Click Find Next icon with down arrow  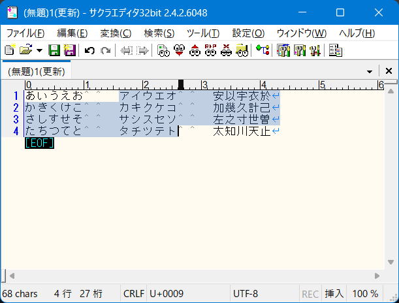(179, 50)
